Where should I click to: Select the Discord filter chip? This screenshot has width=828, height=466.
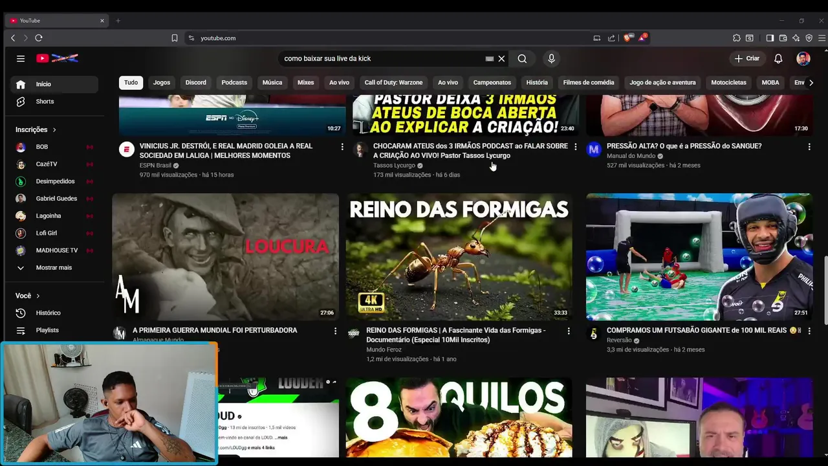tap(196, 82)
